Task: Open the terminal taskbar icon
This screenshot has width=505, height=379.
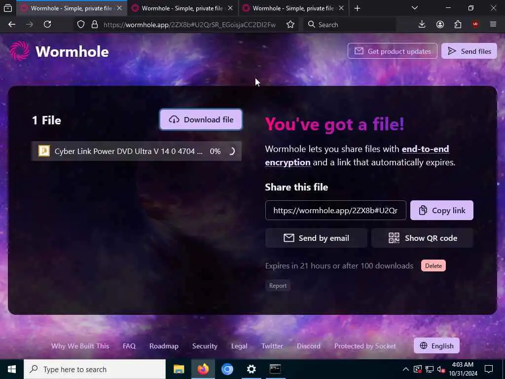Action: click(x=275, y=369)
